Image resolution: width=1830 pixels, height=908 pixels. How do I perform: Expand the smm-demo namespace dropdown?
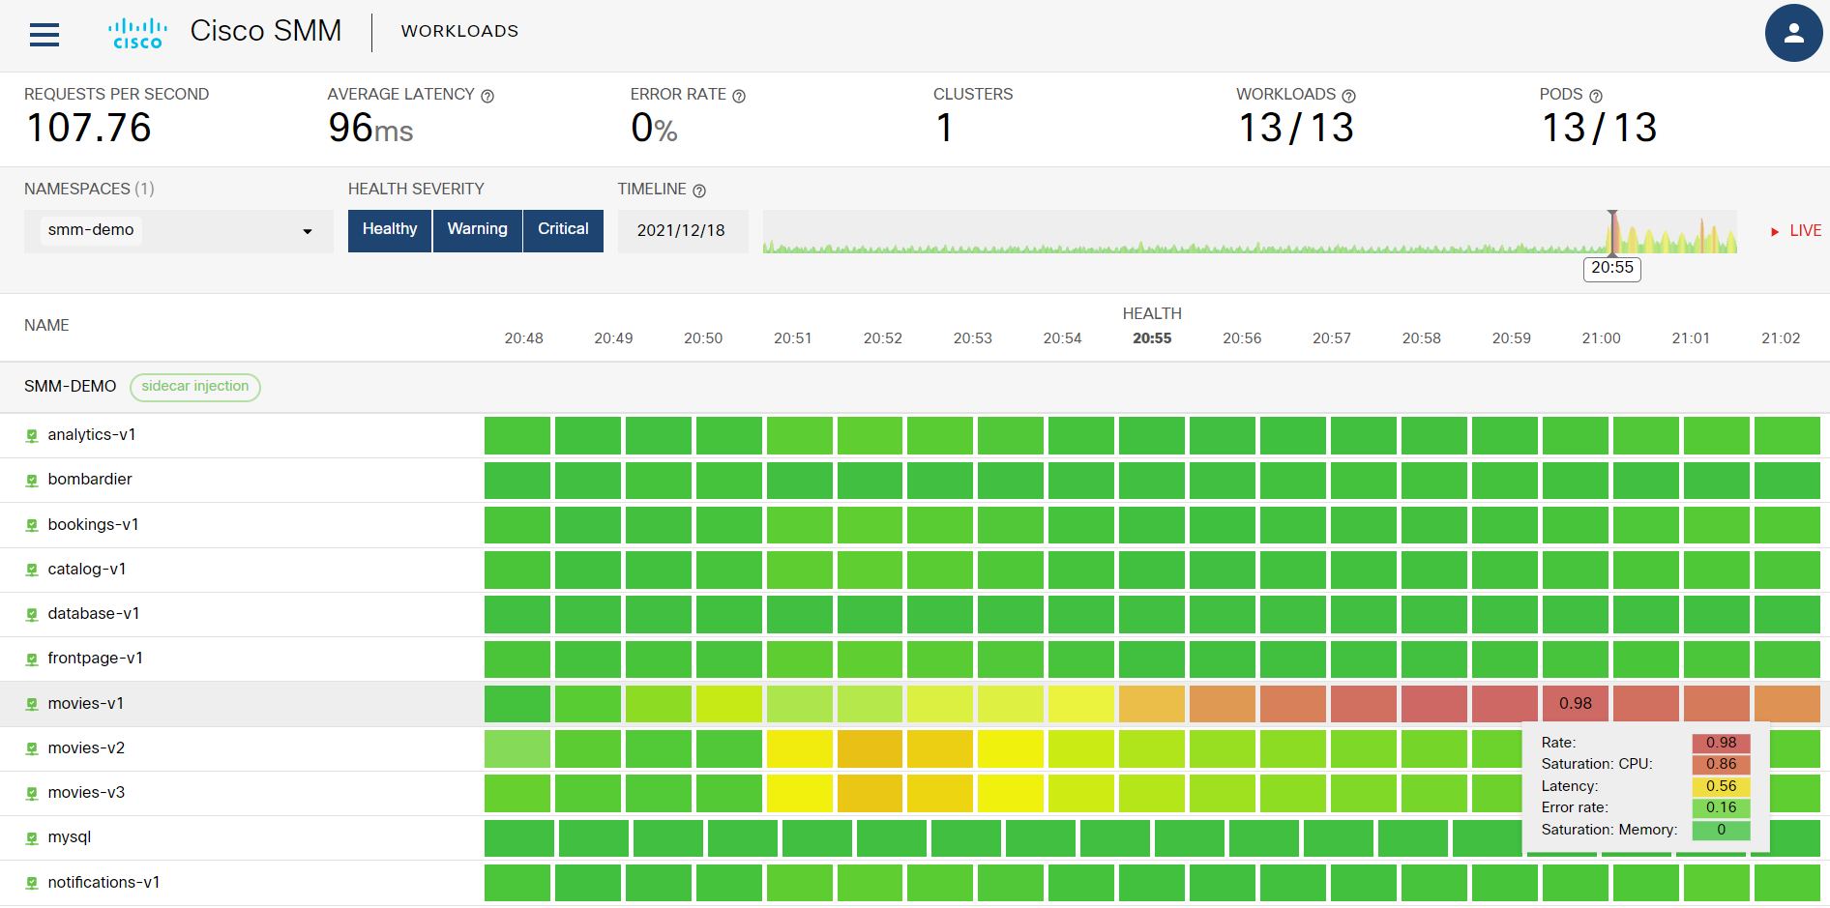click(179, 231)
